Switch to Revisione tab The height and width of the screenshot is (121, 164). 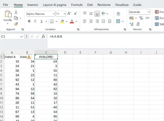pos(104,5)
